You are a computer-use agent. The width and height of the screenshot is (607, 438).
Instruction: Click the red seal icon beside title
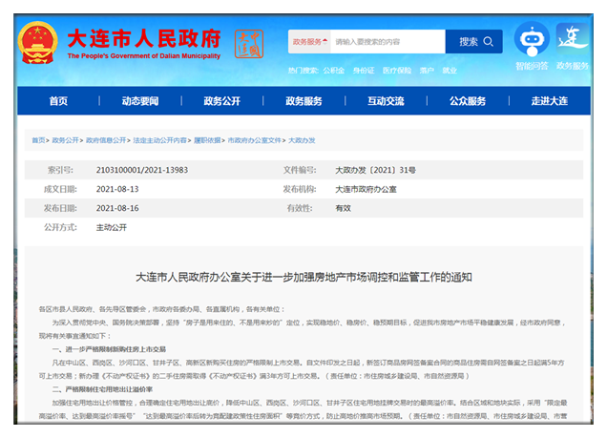point(247,41)
